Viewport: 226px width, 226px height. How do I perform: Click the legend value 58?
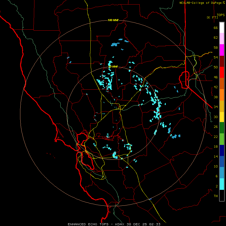(x=216, y=47)
